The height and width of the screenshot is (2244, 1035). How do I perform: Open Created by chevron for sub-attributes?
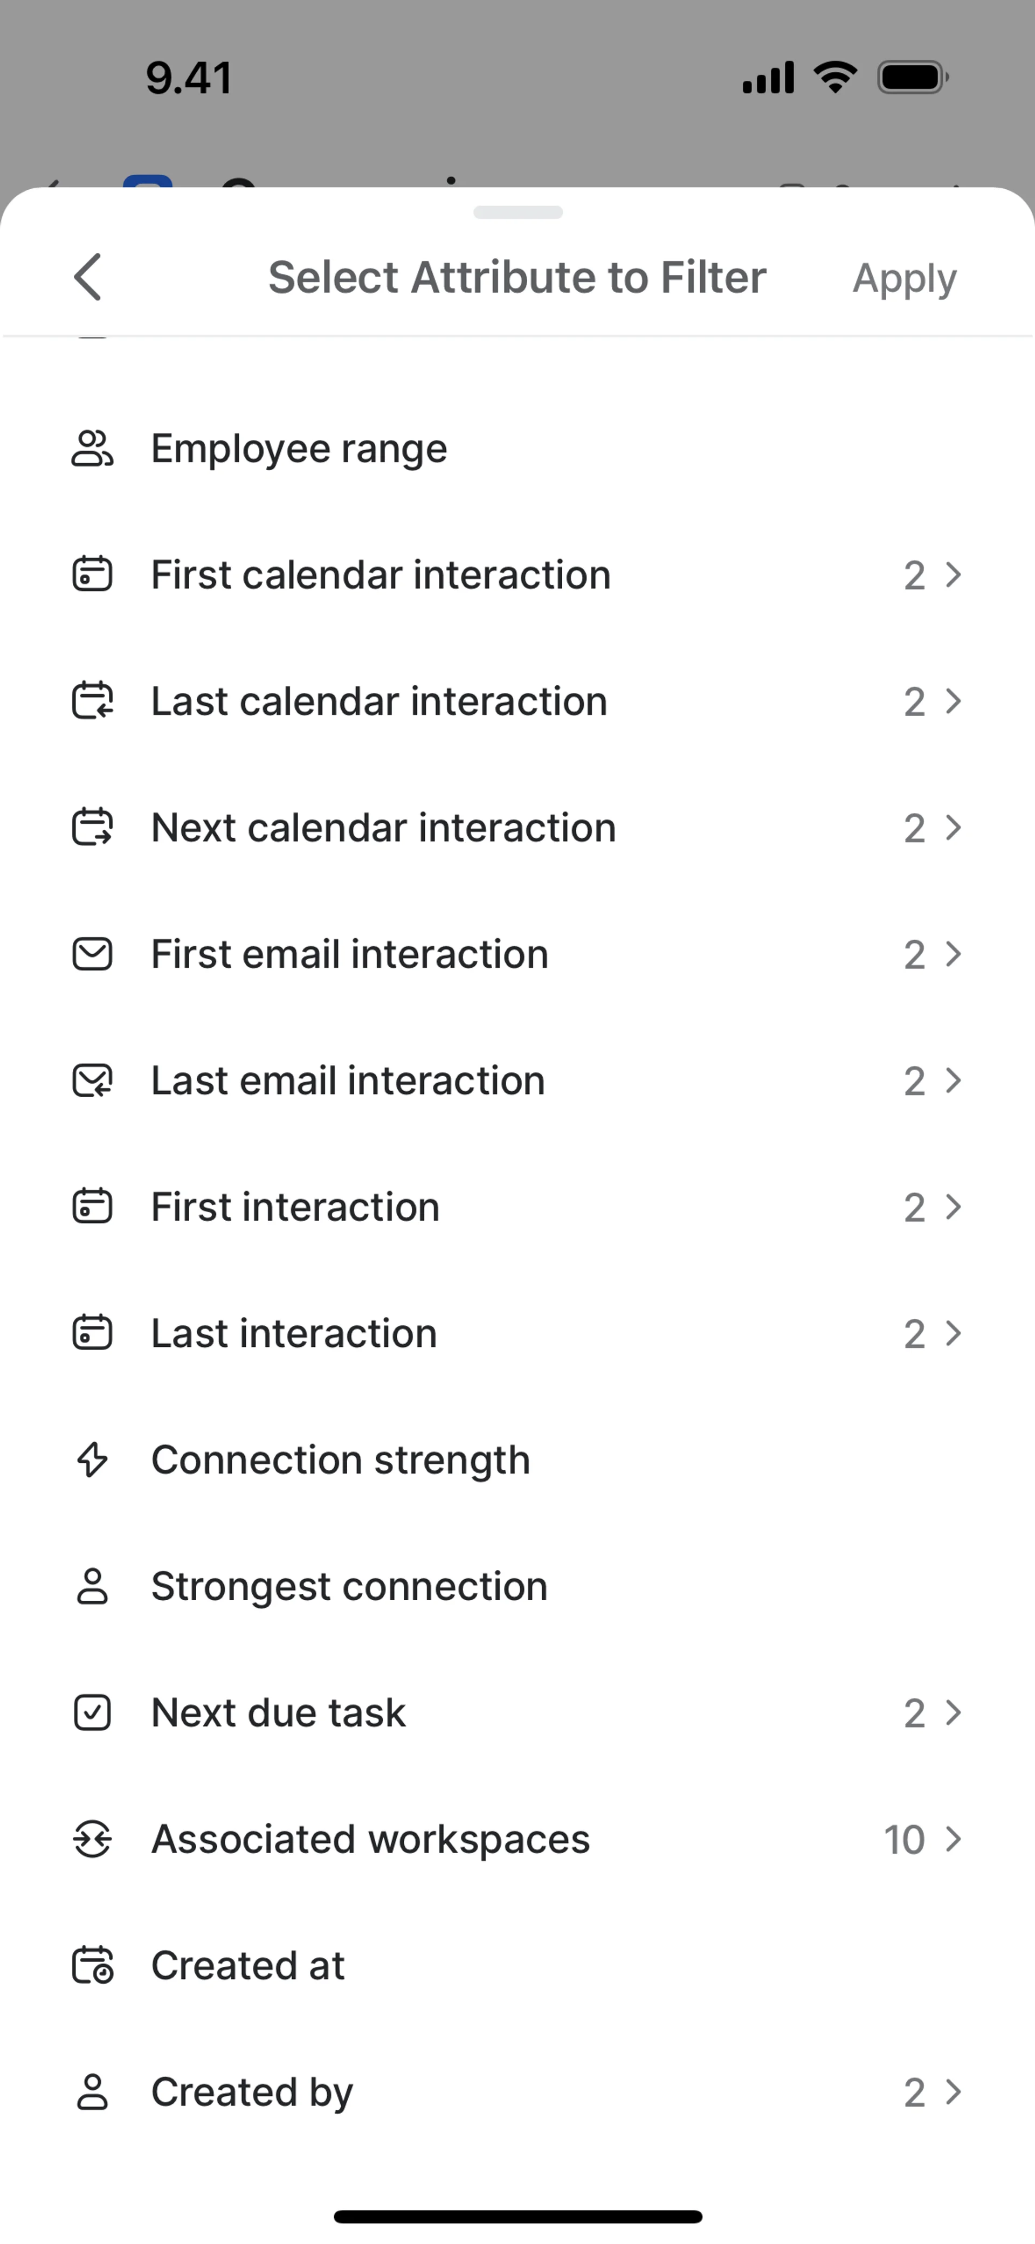pos(954,2091)
